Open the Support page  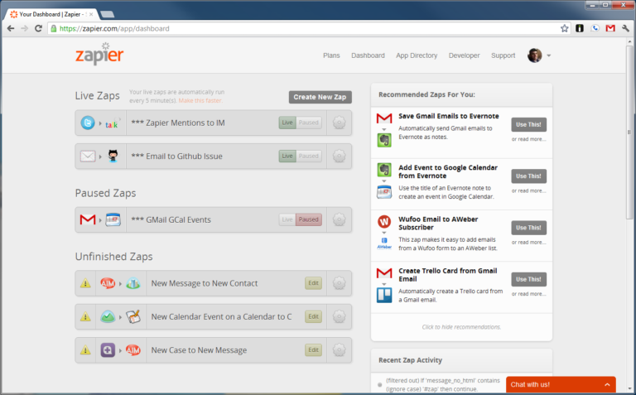(x=503, y=55)
